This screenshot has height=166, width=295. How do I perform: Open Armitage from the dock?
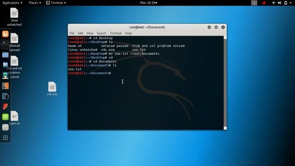5,76
